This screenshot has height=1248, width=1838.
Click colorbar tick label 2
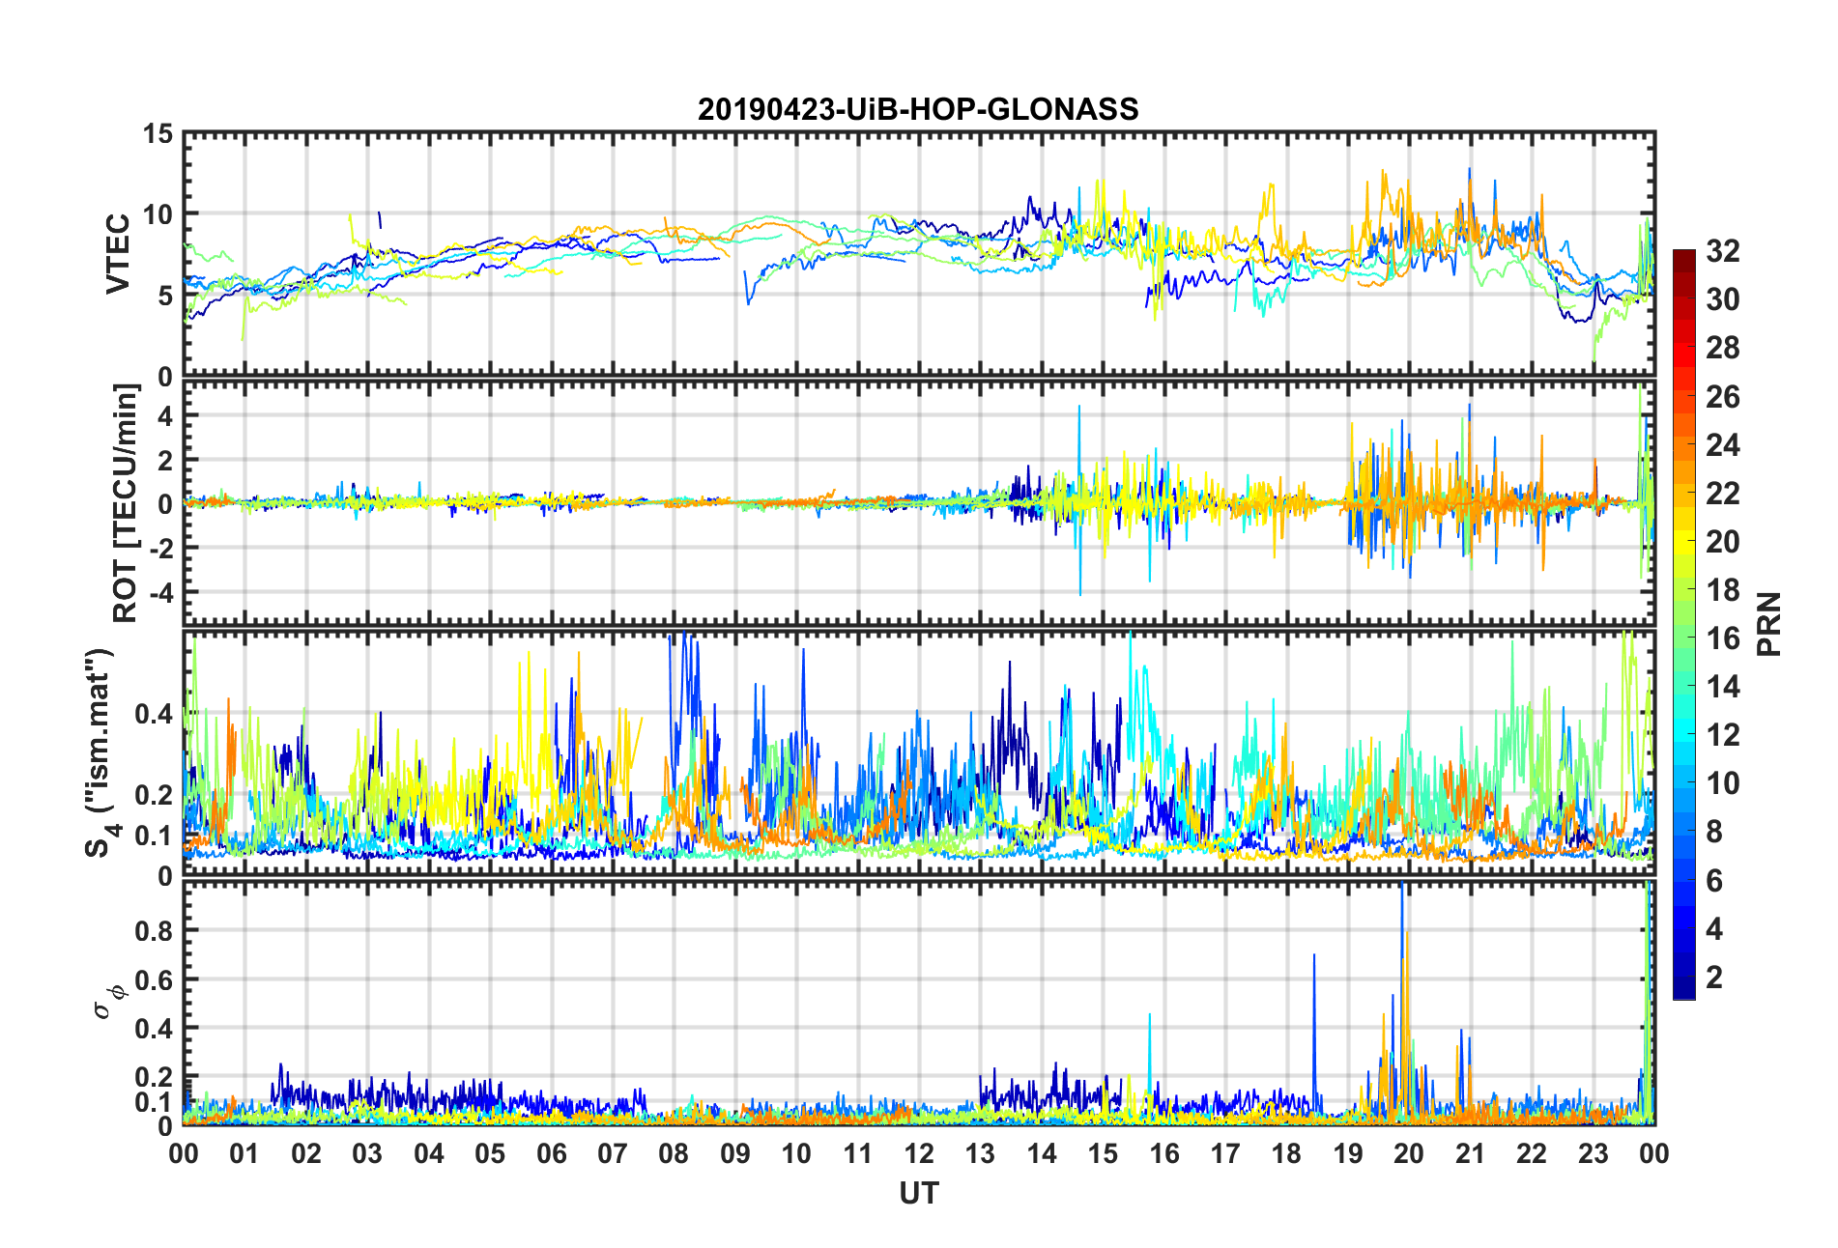pos(1714,978)
